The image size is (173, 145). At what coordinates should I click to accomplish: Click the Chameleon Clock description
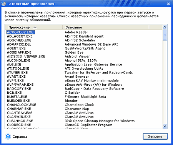point(79,105)
